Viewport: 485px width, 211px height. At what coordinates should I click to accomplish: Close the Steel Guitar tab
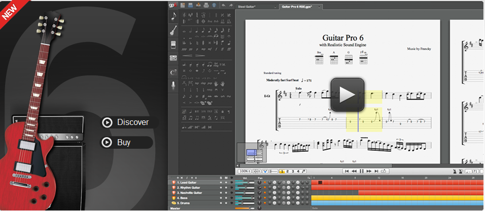coord(275,7)
